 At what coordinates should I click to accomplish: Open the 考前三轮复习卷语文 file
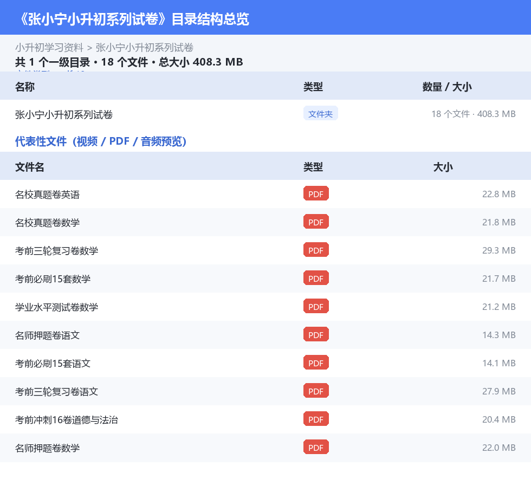point(56,392)
